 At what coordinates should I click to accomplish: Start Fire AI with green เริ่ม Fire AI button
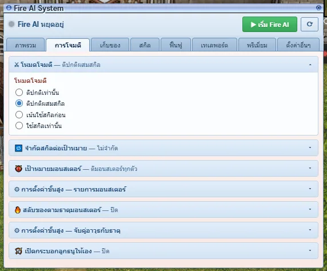[x=270, y=25]
